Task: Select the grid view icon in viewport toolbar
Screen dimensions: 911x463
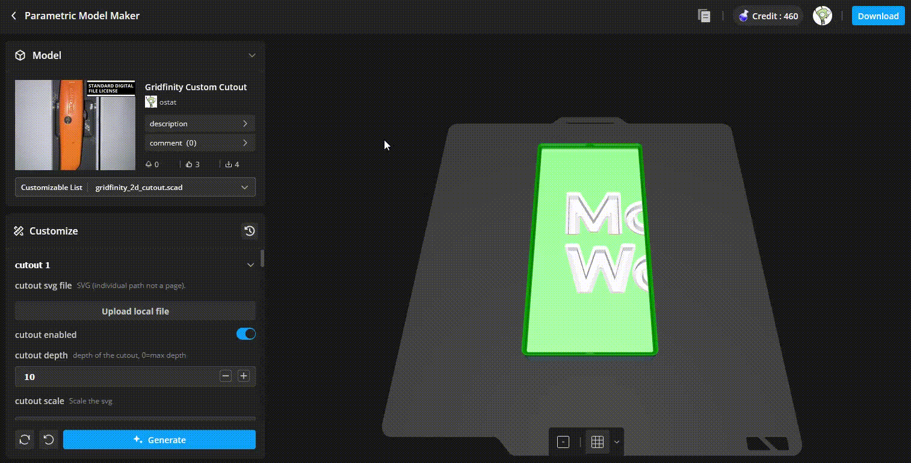Action: [x=596, y=441]
